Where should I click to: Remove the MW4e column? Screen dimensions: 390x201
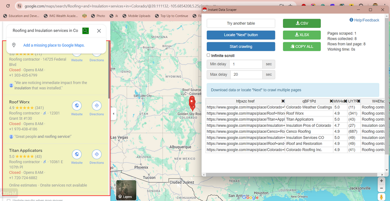coord(345,101)
